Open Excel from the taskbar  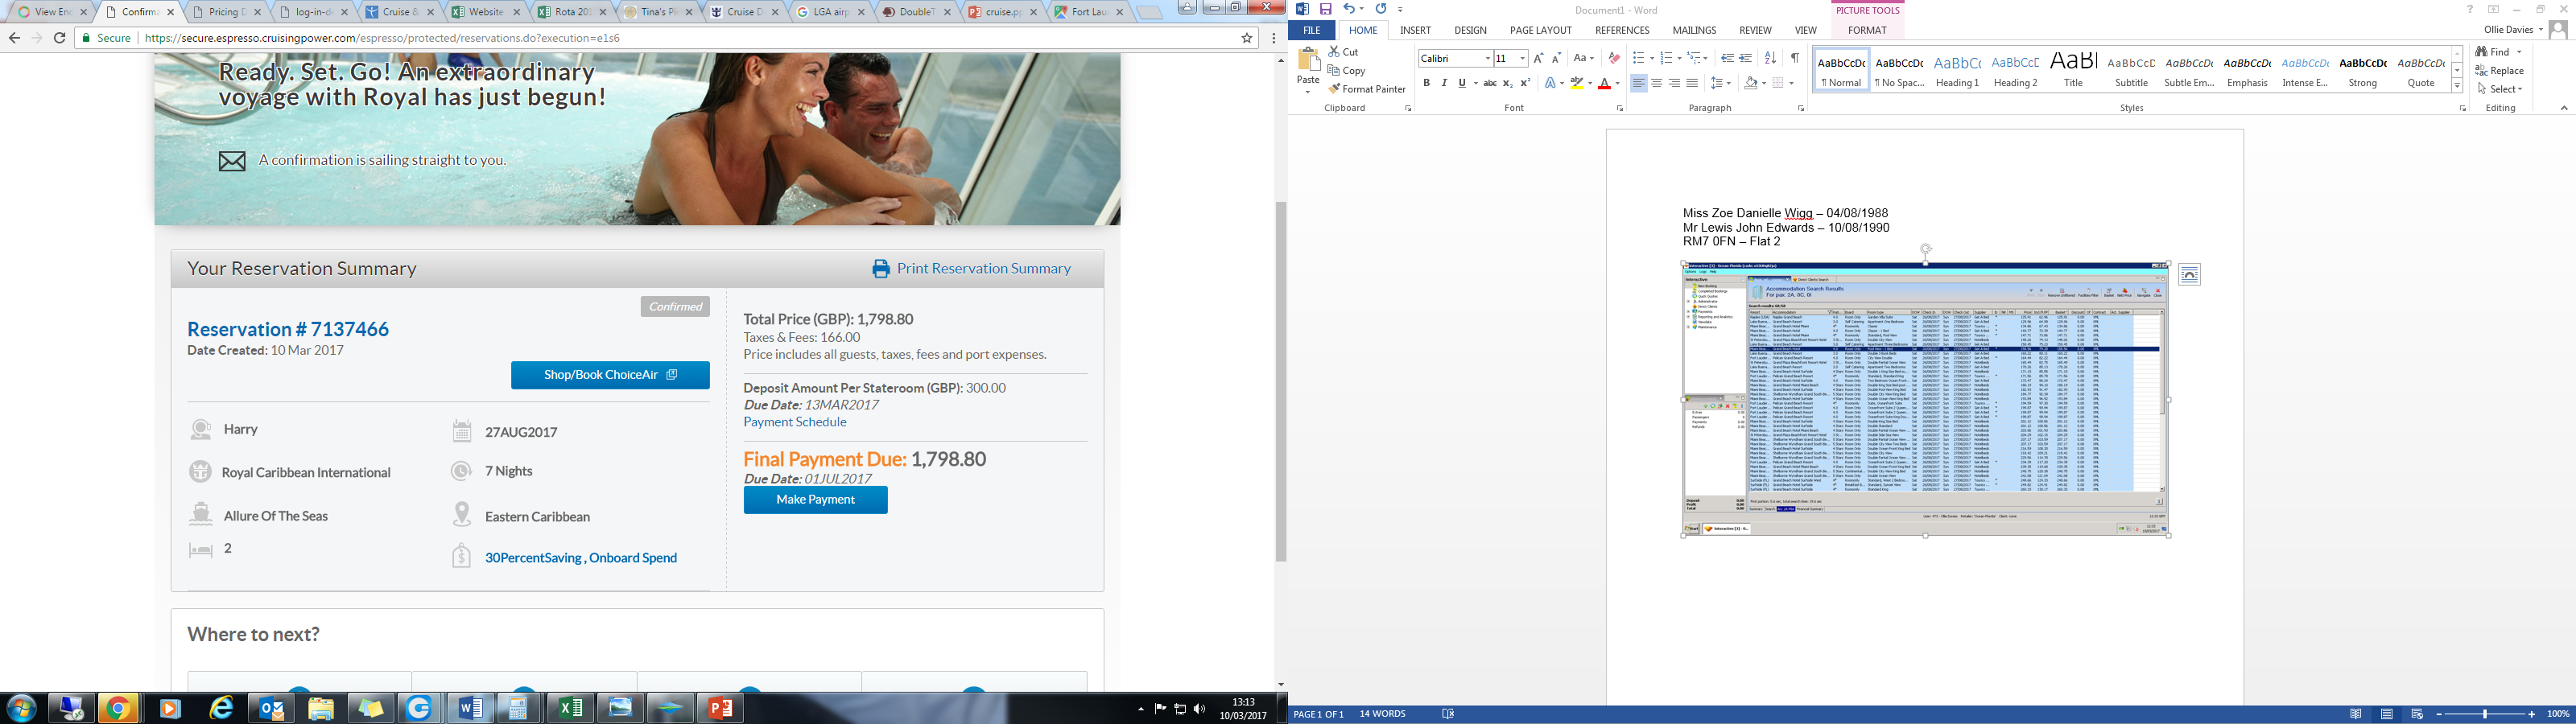coord(571,708)
